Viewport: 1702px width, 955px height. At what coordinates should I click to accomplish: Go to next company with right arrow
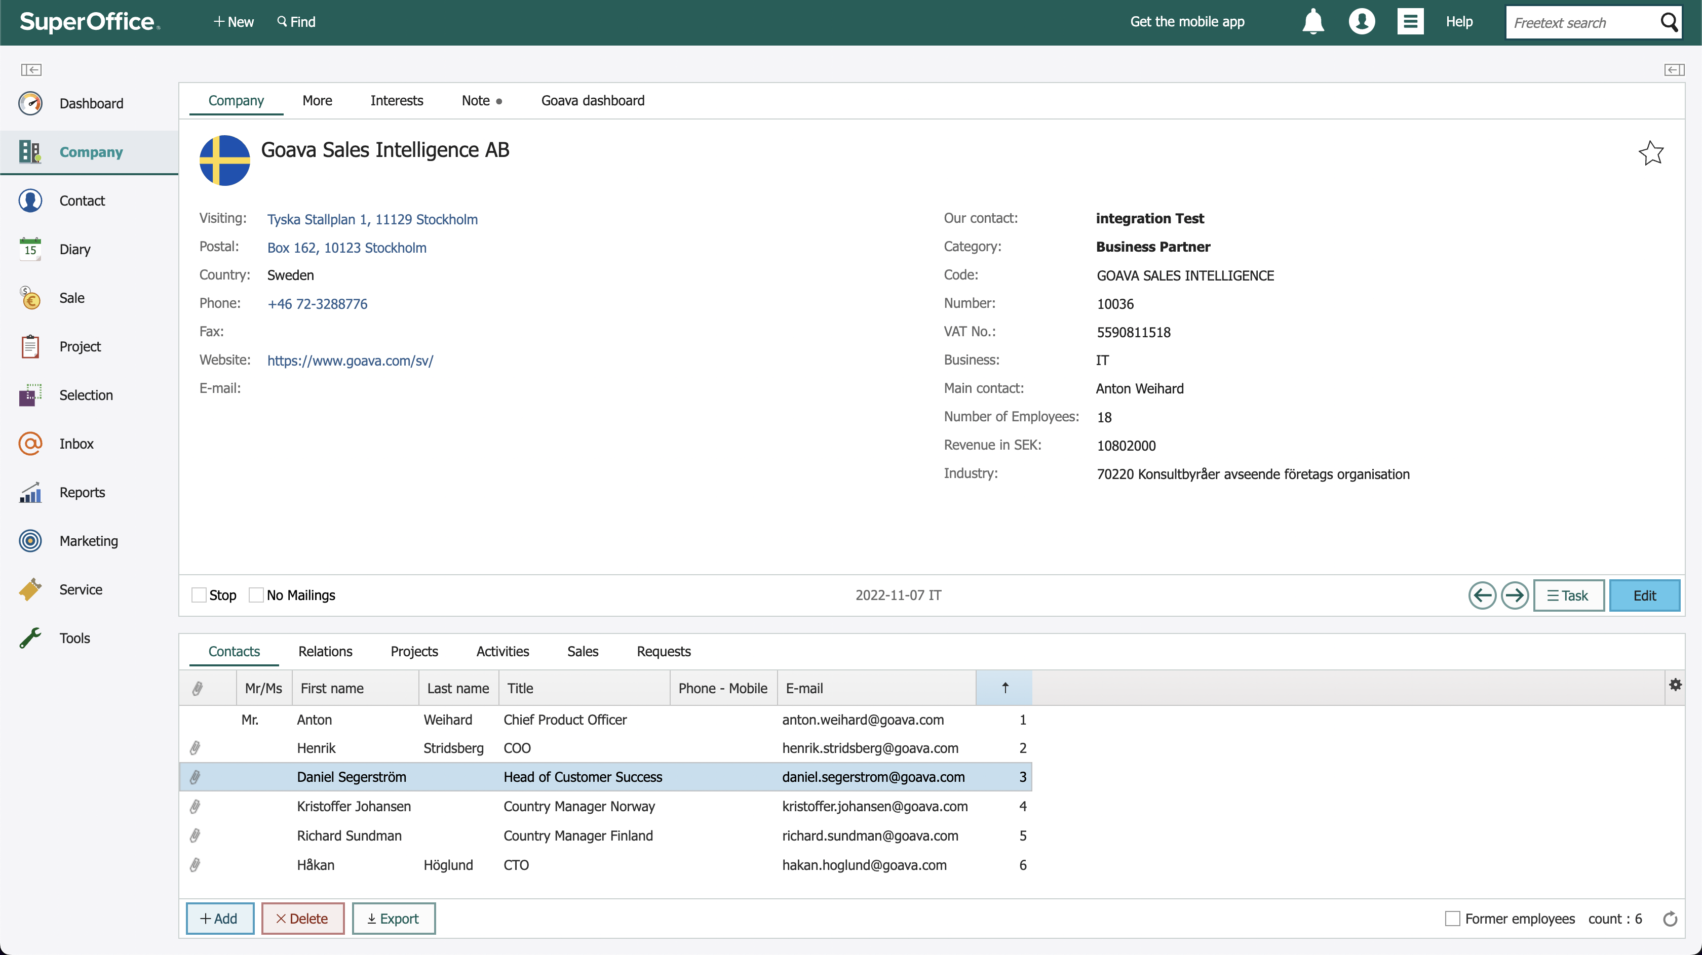click(x=1515, y=595)
